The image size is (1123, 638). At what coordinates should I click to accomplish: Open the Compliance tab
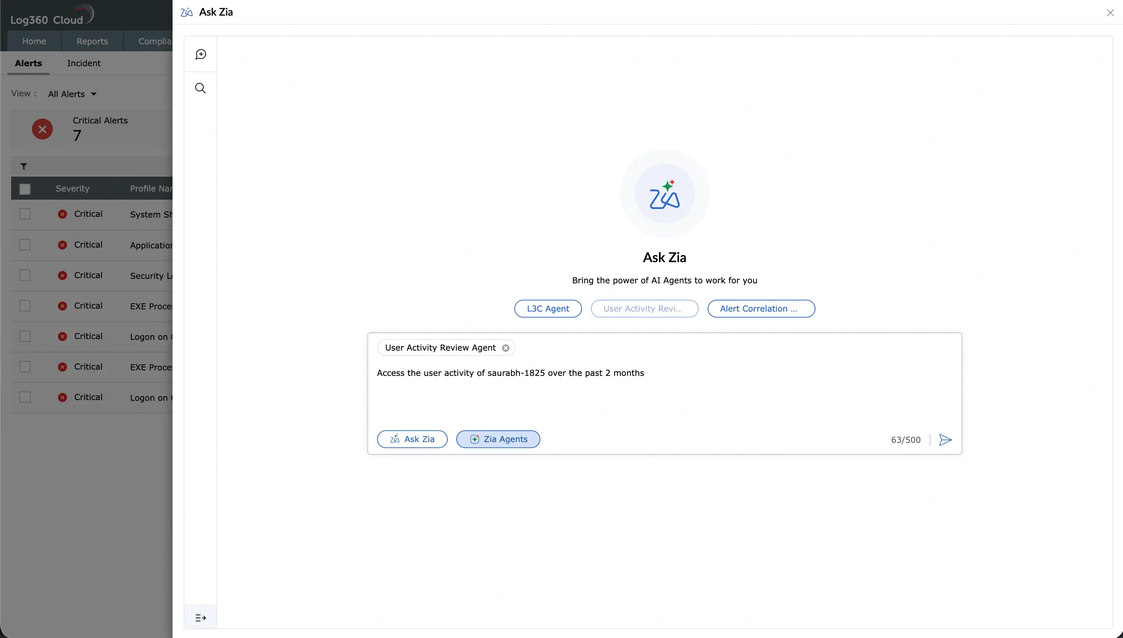click(148, 41)
